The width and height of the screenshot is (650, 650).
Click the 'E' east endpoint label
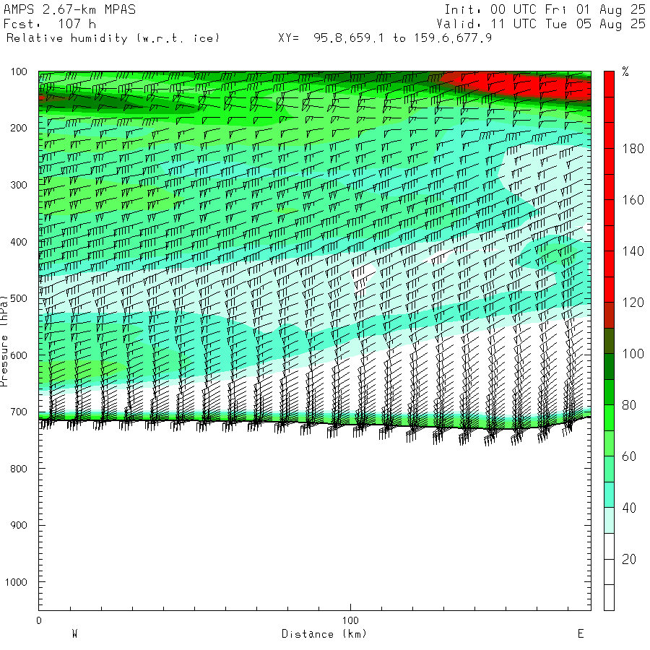click(581, 634)
